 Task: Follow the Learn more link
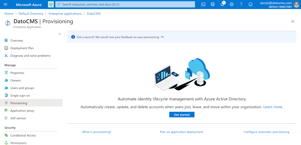[x=273, y=107]
